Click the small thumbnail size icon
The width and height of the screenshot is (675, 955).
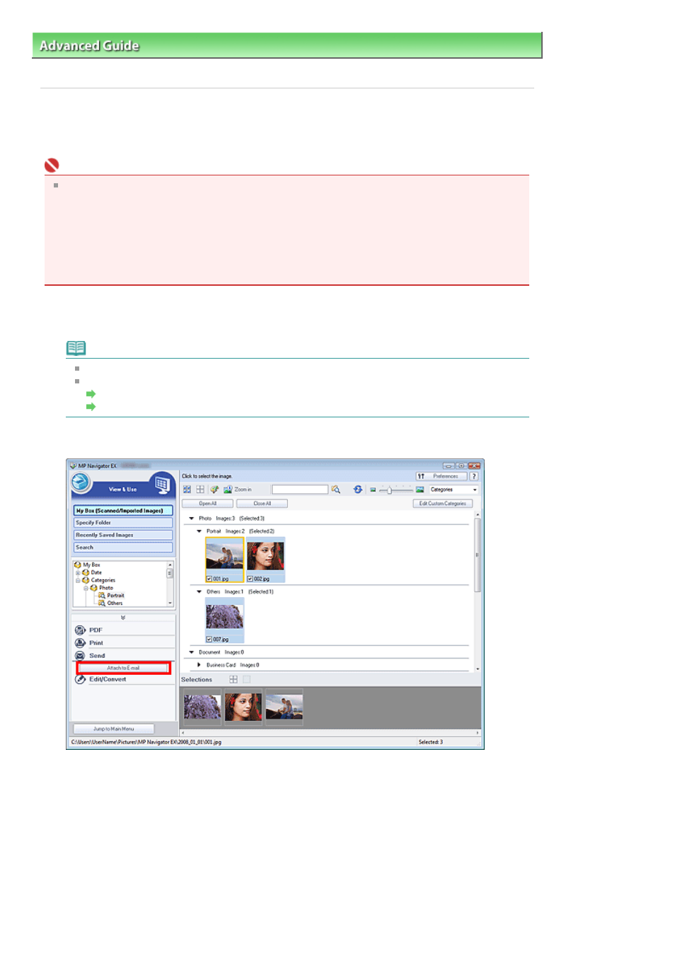[373, 490]
